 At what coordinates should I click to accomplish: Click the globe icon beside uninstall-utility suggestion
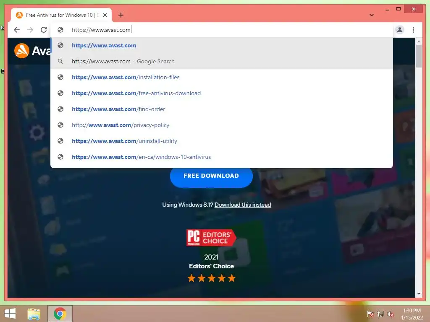60,141
